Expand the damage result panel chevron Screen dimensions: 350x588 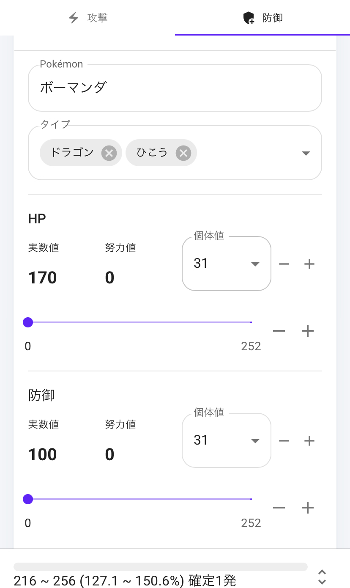322,577
